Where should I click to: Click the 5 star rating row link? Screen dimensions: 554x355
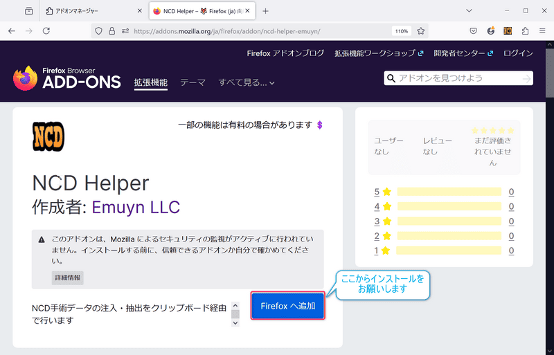(x=383, y=192)
